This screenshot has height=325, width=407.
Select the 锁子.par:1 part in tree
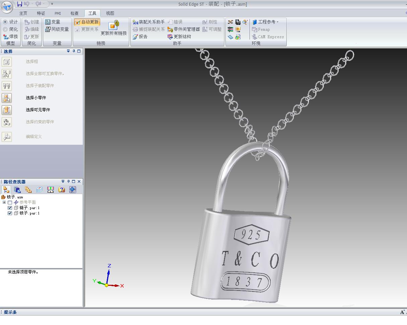29,213
